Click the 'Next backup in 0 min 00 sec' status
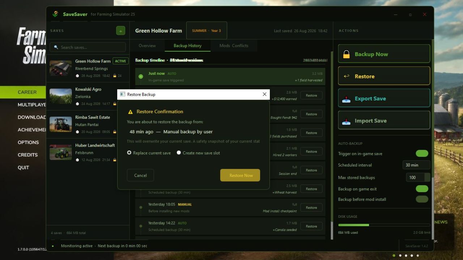463x260 pixels. click(x=122, y=246)
